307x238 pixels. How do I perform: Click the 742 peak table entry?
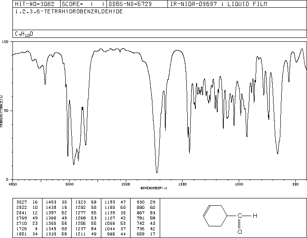tap(140, 223)
